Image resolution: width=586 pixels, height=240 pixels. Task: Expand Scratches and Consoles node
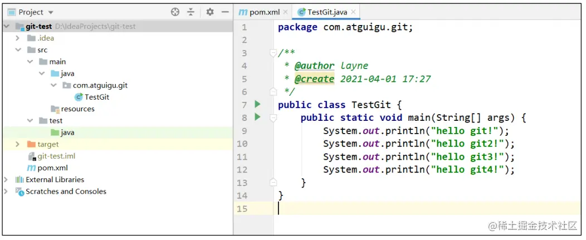[x=6, y=192]
